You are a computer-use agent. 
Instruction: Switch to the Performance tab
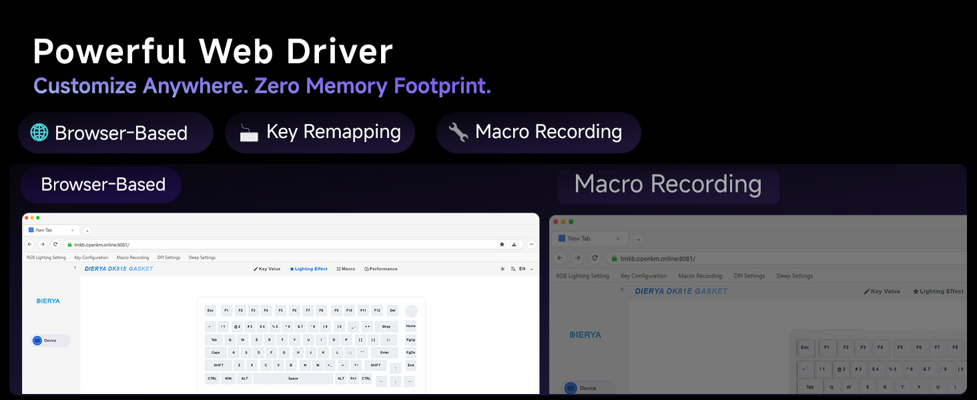pyautogui.click(x=381, y=269)
